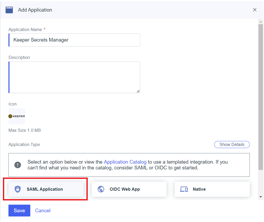Click the scrollbar down arrow

pos(261,197)
